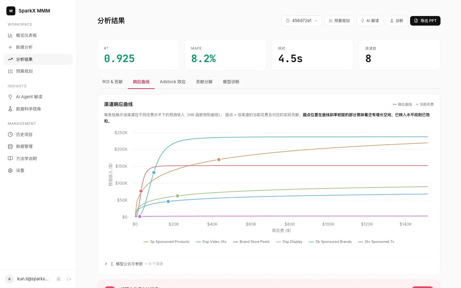Click the teal current-spend dot on chart

pos(154,173)
